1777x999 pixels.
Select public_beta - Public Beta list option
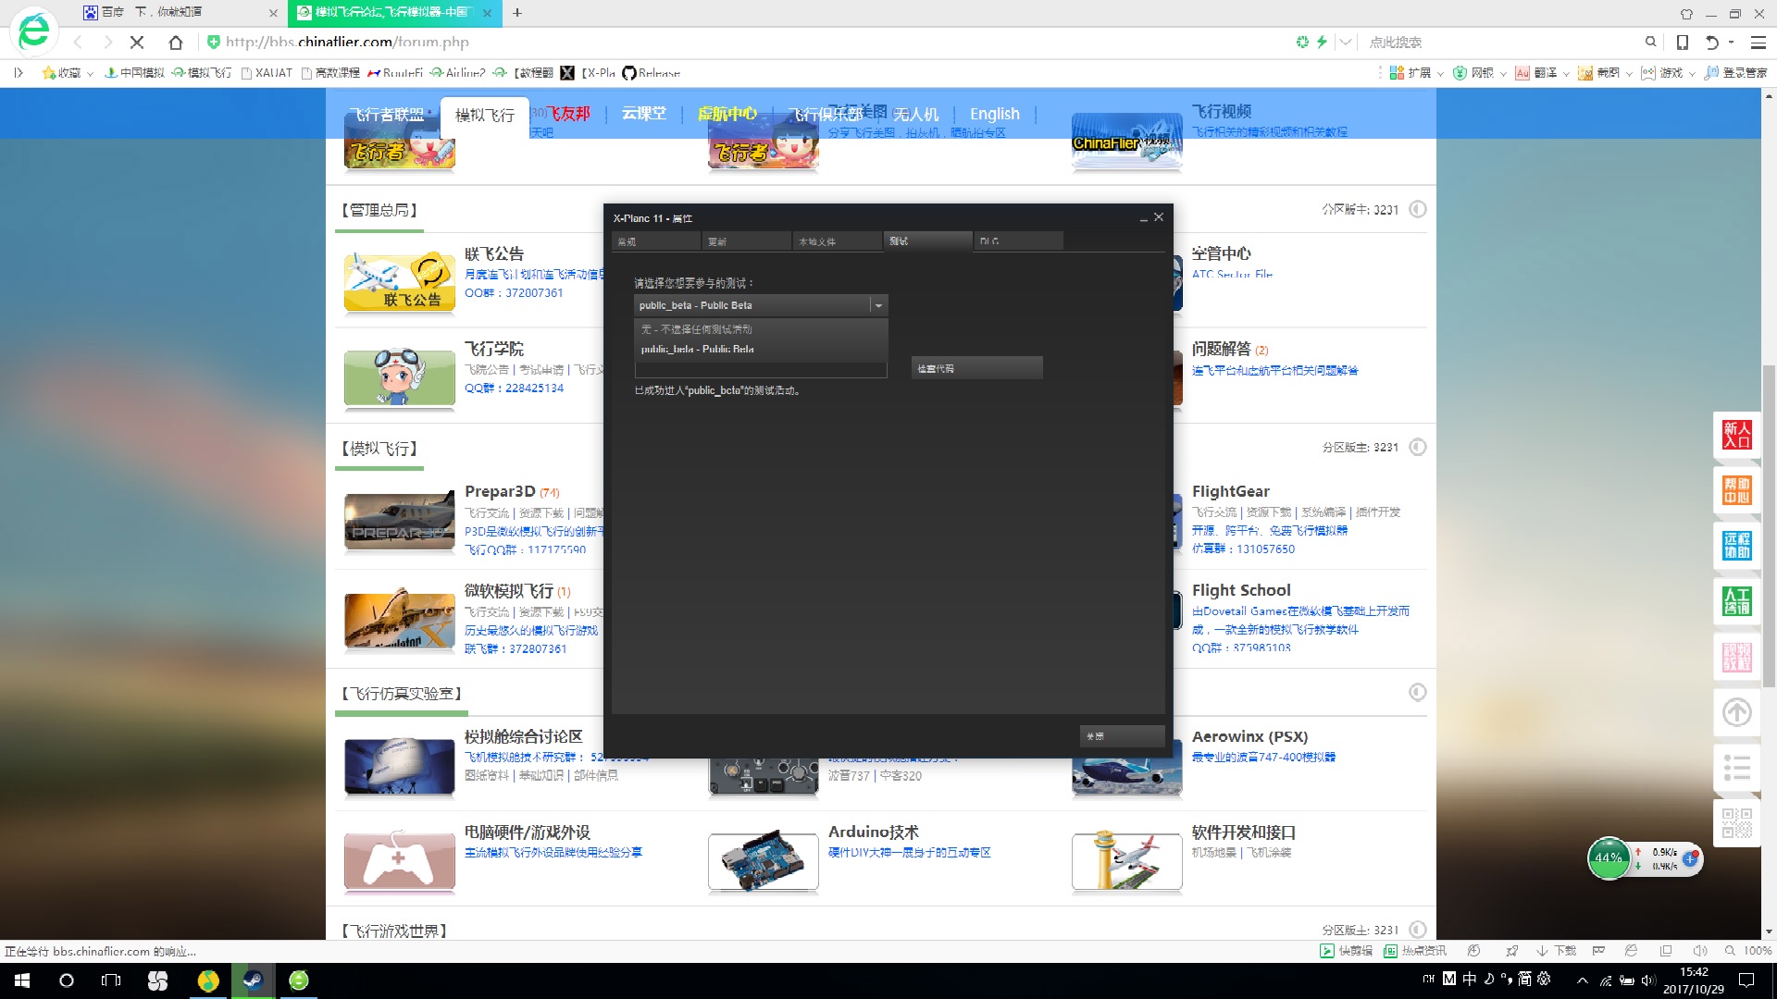761,350
